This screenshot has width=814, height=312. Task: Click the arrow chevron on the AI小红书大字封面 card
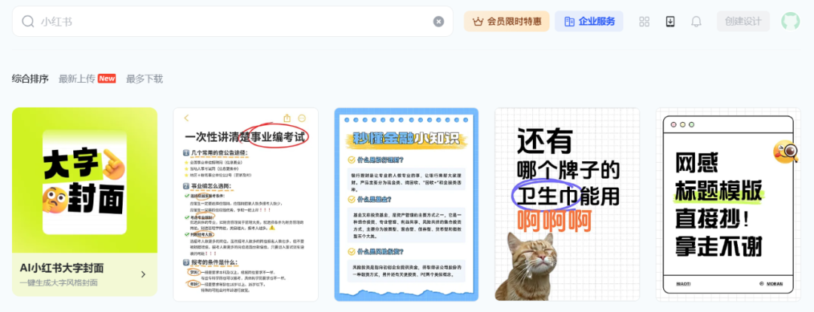(142, 274)
